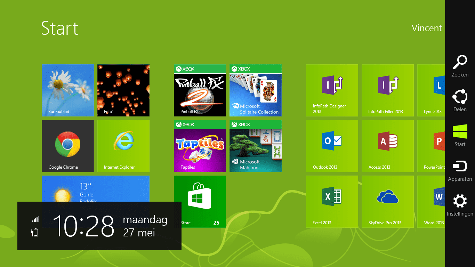Click the Start heading text
Screen dimensions: 475x267
(x=60, y=28)
